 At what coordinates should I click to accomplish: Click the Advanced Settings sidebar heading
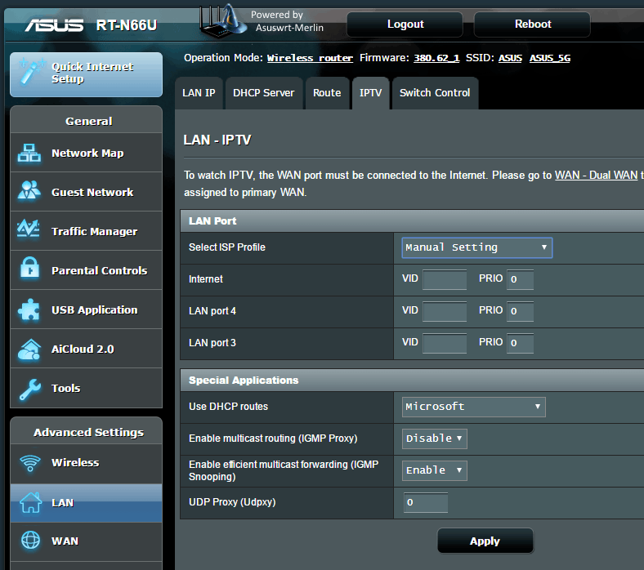(x=89, y=432)
